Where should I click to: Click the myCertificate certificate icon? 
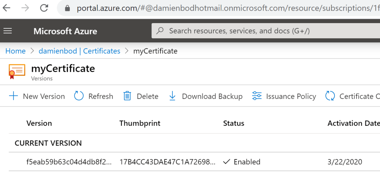click(x=17, y=71)
